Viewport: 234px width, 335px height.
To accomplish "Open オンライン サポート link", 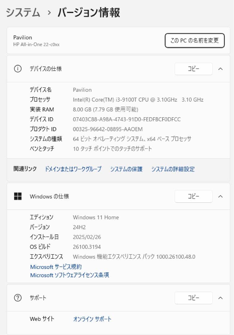I will point(92,319).
